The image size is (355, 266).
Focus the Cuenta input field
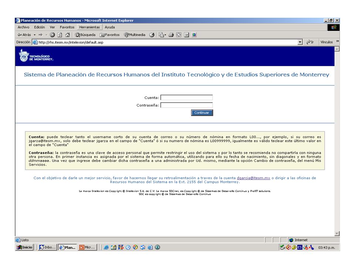pyautogui.click(x=186, y=98)
